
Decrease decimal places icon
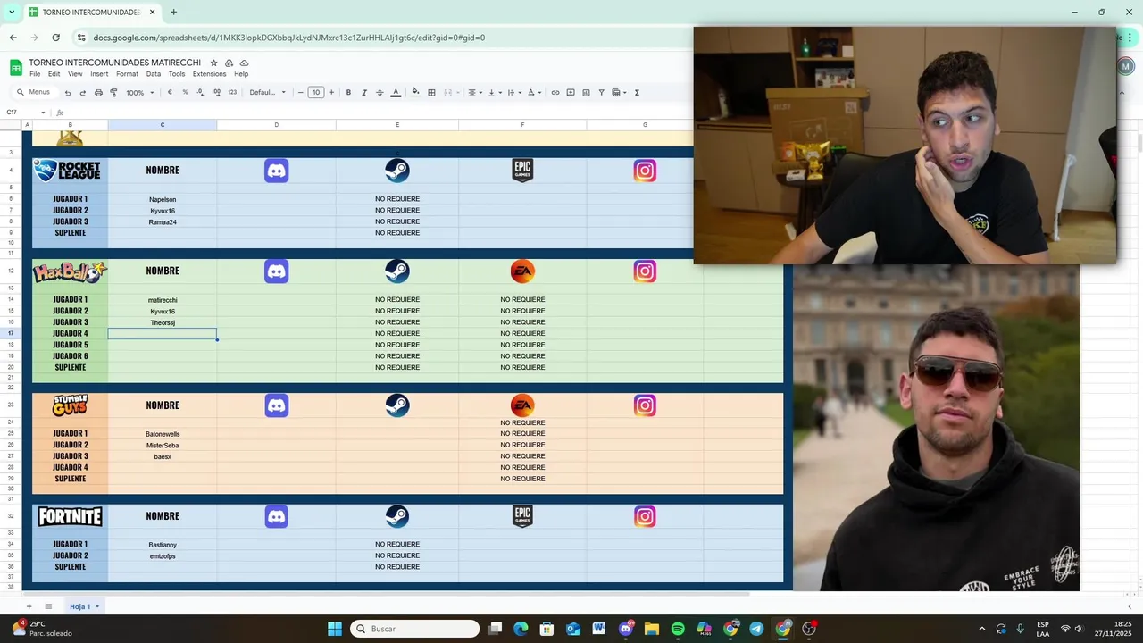point(201,93)
